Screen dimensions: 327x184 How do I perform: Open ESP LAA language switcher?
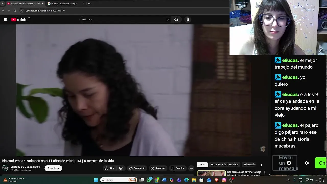301,180
